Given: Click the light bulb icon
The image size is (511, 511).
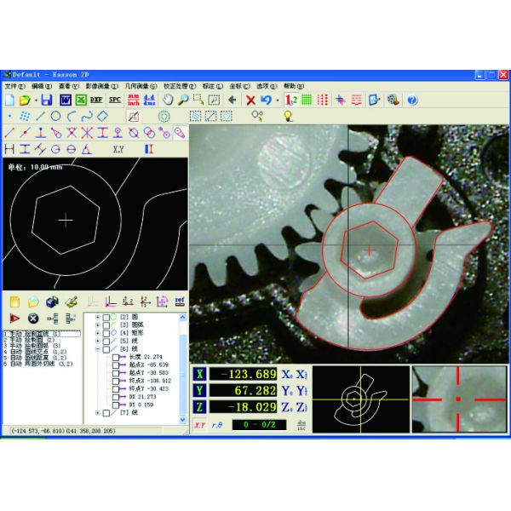Looking at the screenshot, I should (288, 116).
